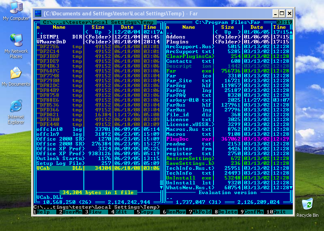Select FarFAQ txt file
The image size is (324, 231).
(x=228, y=95)
